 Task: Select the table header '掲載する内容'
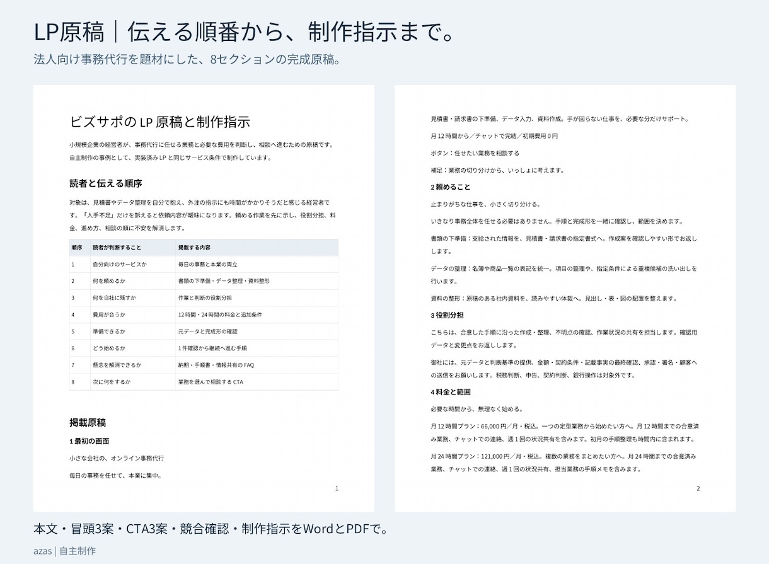(x=194, y=248)
